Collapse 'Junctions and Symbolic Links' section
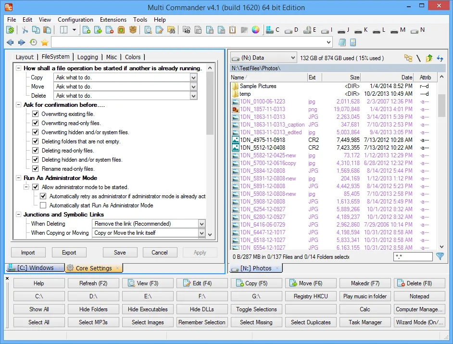The image size is (453, 344). tap(18, 215)
